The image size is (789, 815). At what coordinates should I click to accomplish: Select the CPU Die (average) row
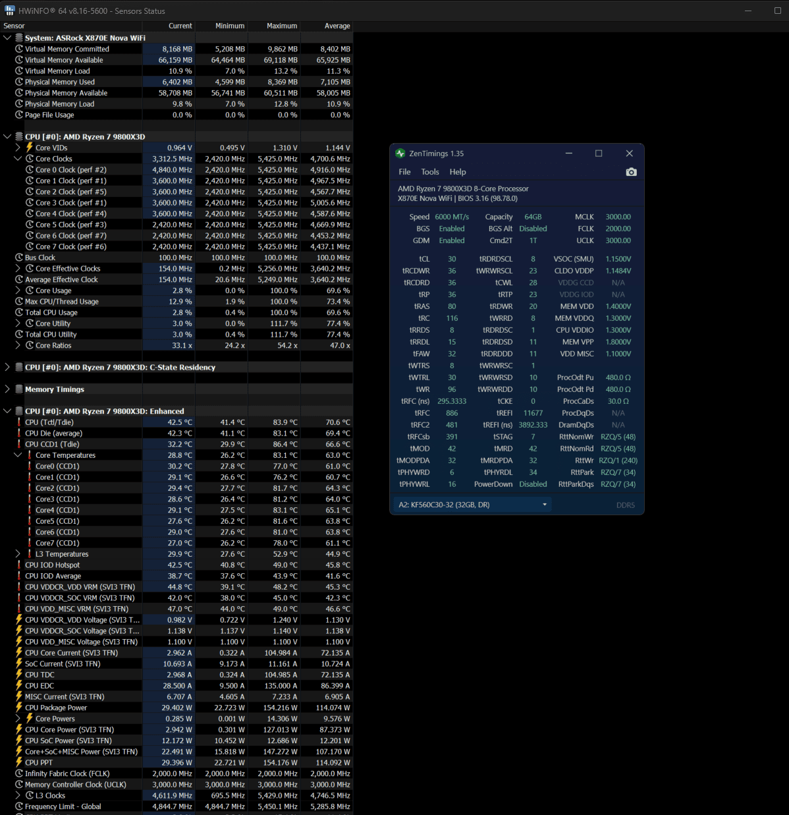177,434
